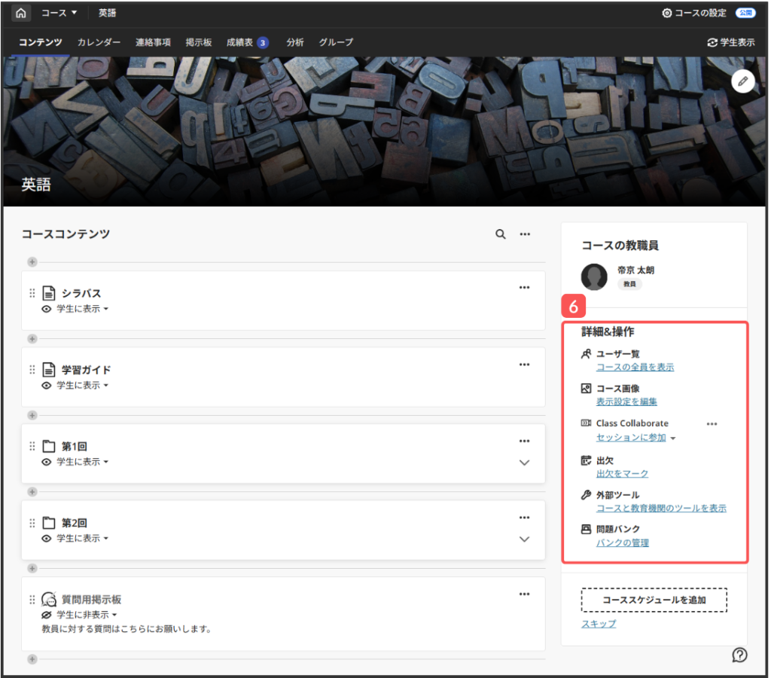The image size is (771, 678).
Task: Click コースの全員を表示 link
Action: (635, 368)
